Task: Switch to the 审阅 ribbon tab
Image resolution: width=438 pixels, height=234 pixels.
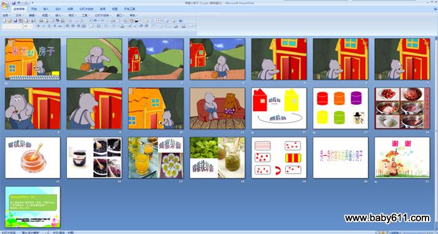Action: pos(103,9)
